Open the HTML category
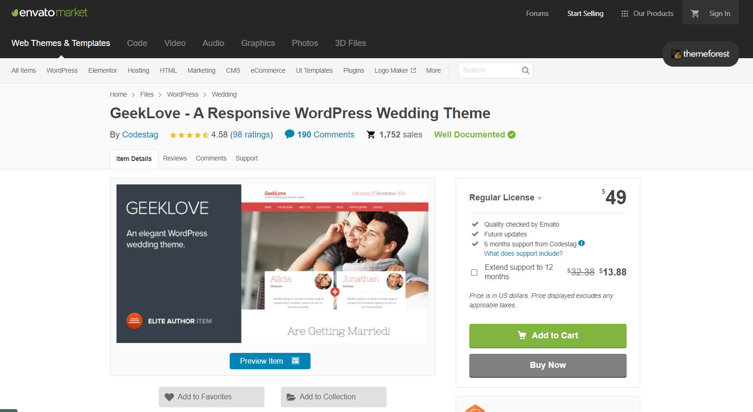 168,70
